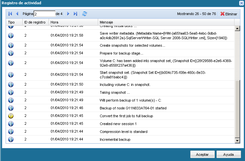Screen dimensions: 245x161
Task: Select 'Compression level is standard' message
Action: (x=124, y=132)
